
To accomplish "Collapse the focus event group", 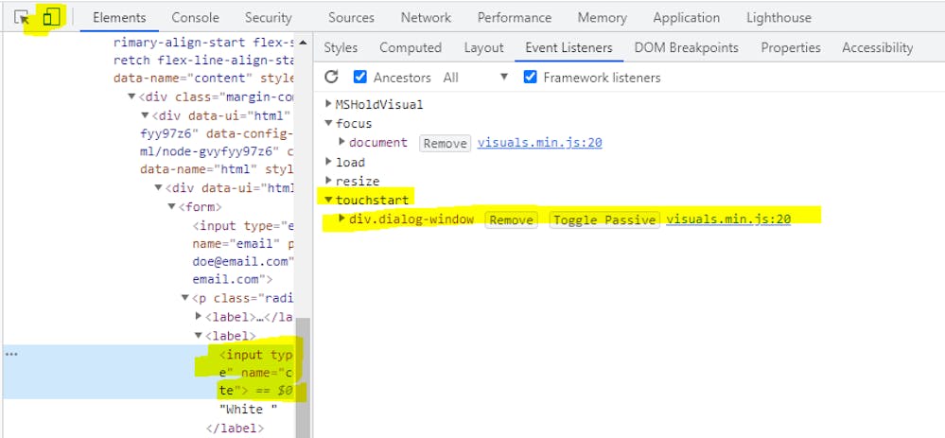I will 329,123.
